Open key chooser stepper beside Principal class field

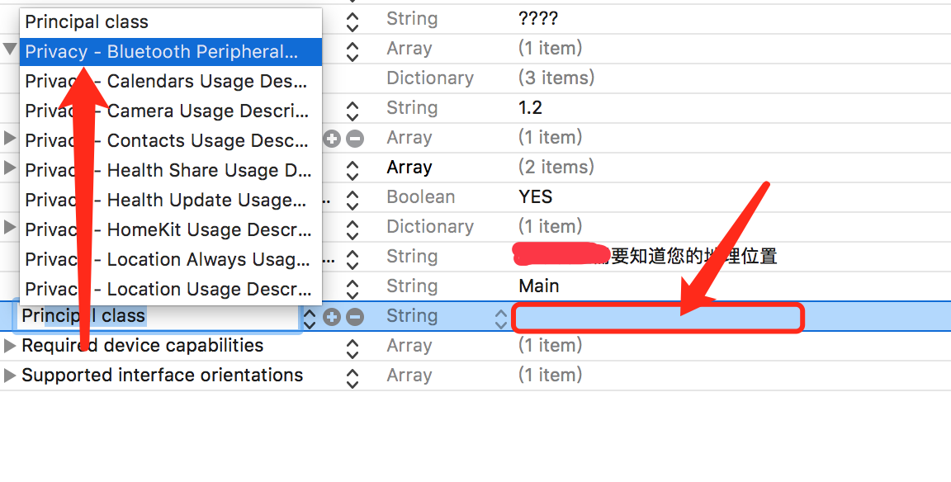coord(310,319)
